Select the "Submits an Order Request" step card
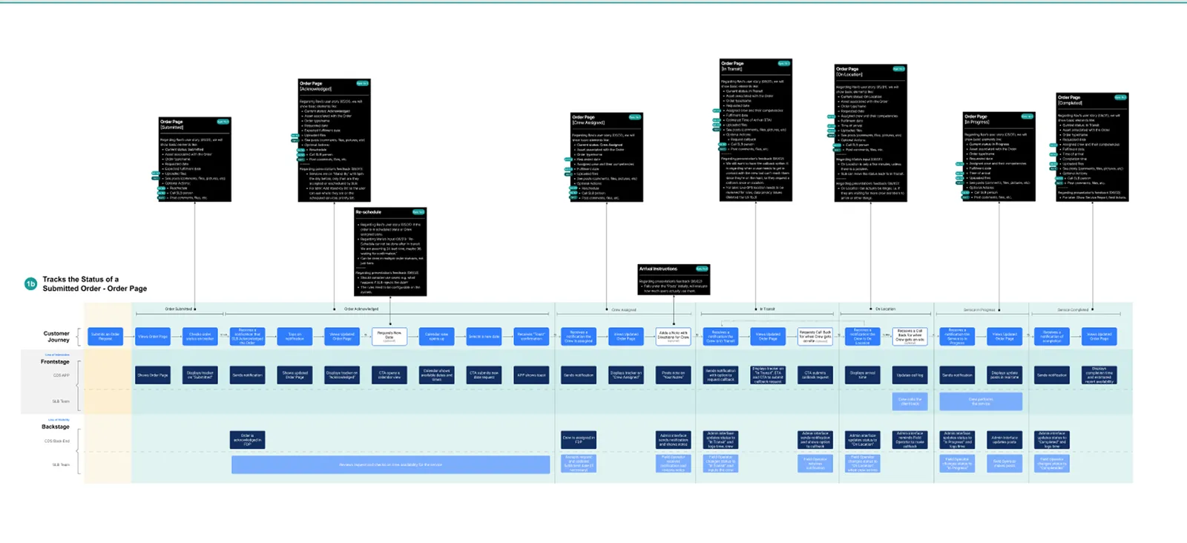This screenshot has height=543, width=1187. (x=105, y=337)
